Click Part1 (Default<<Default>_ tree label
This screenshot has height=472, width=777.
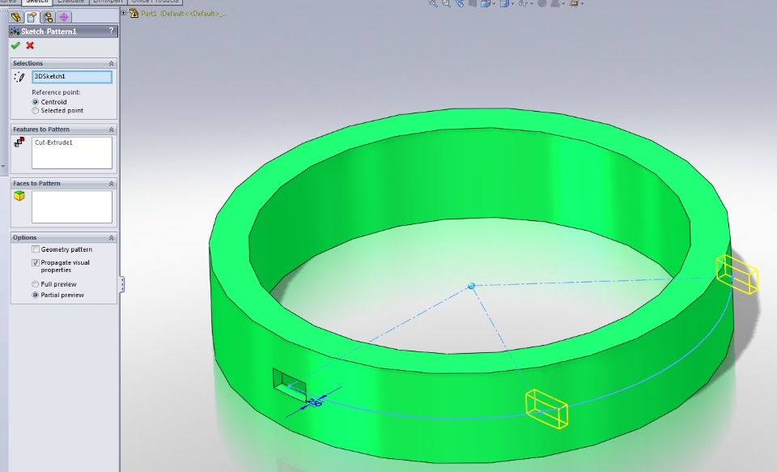(184, 14)
